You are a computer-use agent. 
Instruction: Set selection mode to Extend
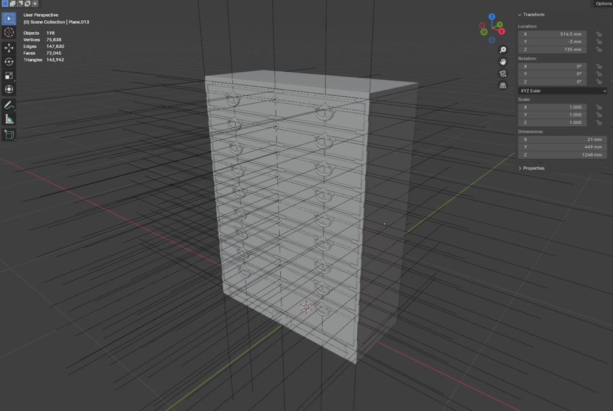pyautogui.click(x=13, y=4)
